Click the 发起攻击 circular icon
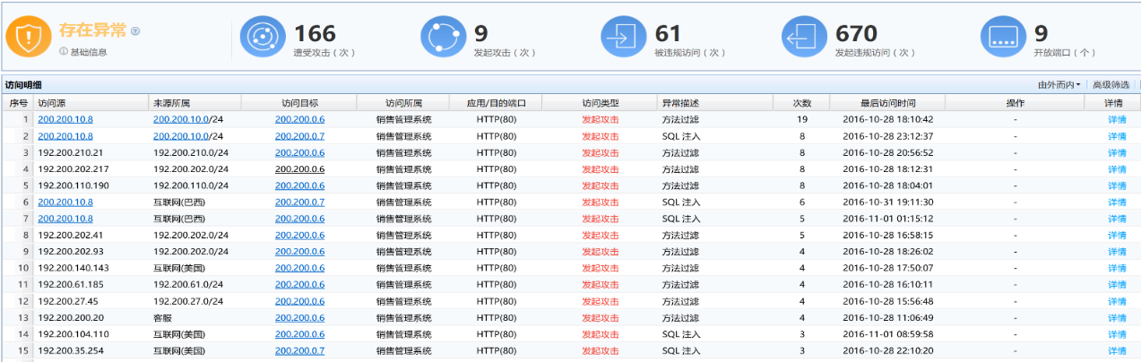This screenshot has width=1141, height=362. click(443, 38)
